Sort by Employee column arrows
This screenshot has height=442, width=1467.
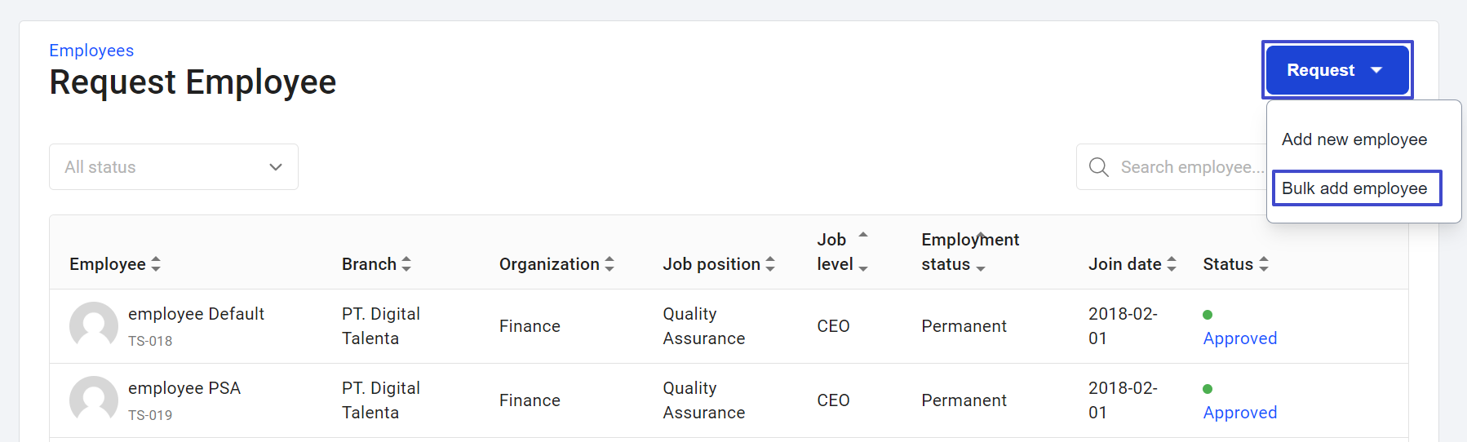(156, 264)
